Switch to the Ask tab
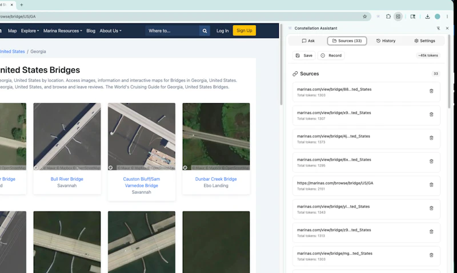The height and width of the screenshot is (273, 457). pyautogui.click(x=308, y=40)
